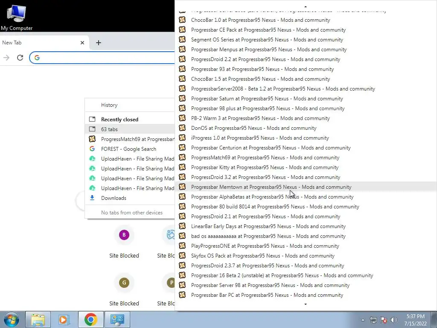
Task: Open Progressbar 93 entry
Action: click(306, 69)
